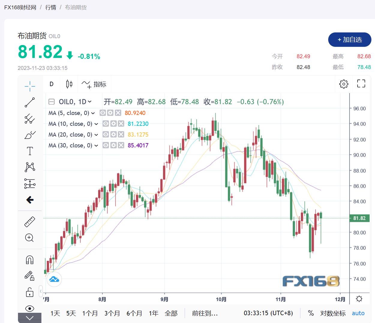Select the Text annotation tool
375x323 pixels.
30,151
